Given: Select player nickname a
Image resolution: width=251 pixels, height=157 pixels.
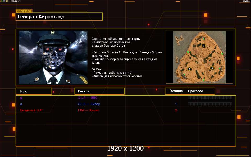Looking at the screenshot, I should (x=21, y=104).
